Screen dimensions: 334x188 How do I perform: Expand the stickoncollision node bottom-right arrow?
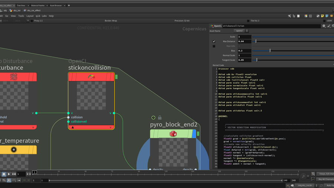pos(111,127)
